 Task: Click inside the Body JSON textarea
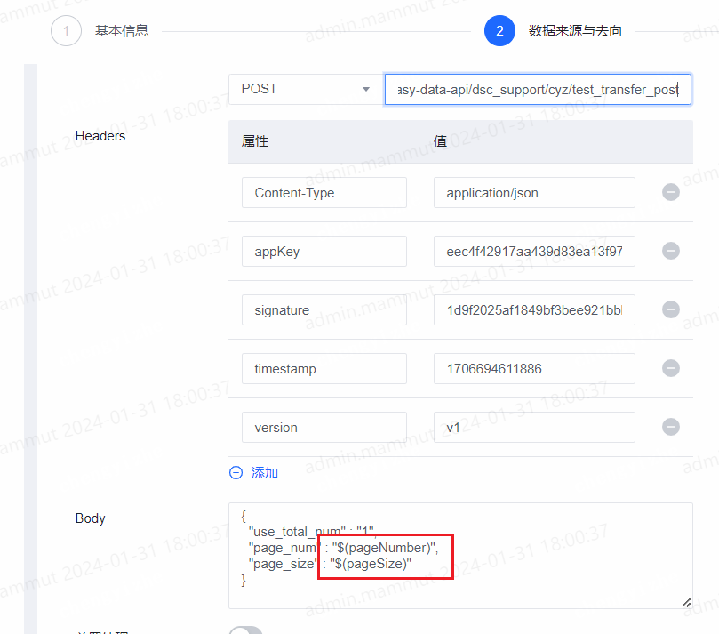point(460,556)
